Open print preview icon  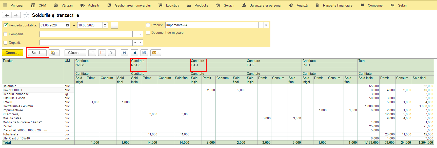point(134,53)
